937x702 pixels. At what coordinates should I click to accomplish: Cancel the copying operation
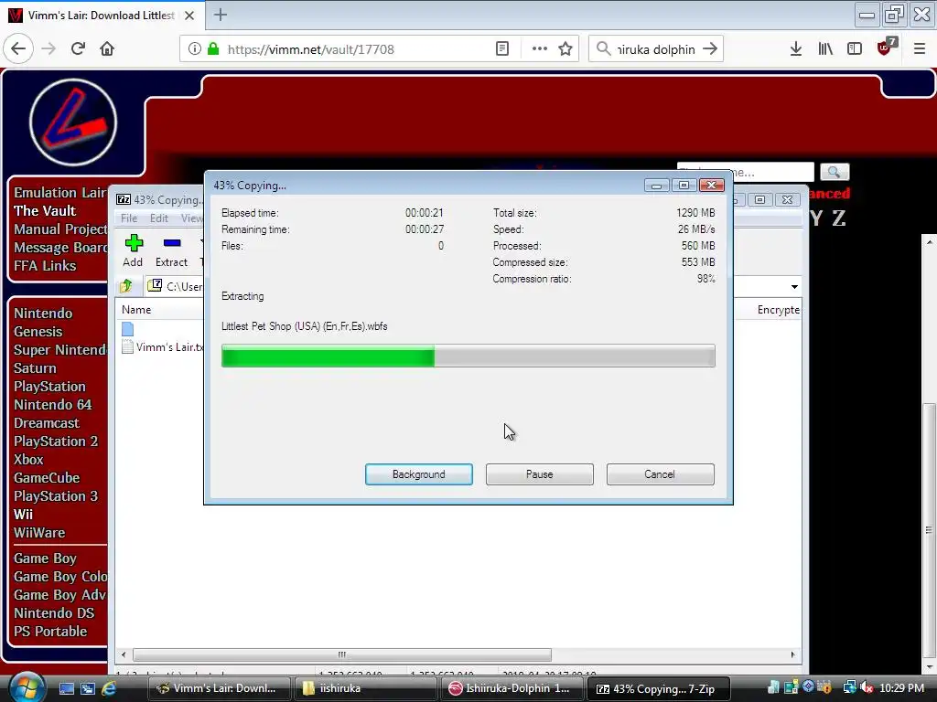coord(660,474)
